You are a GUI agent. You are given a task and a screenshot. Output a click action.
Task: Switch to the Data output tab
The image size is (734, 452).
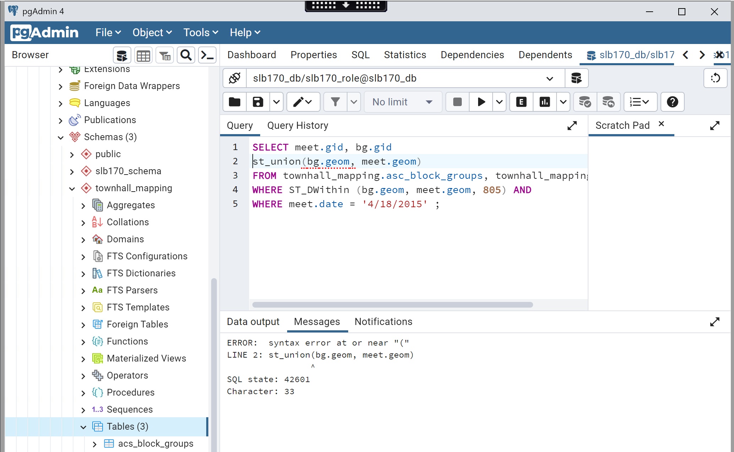pos(253,321)
